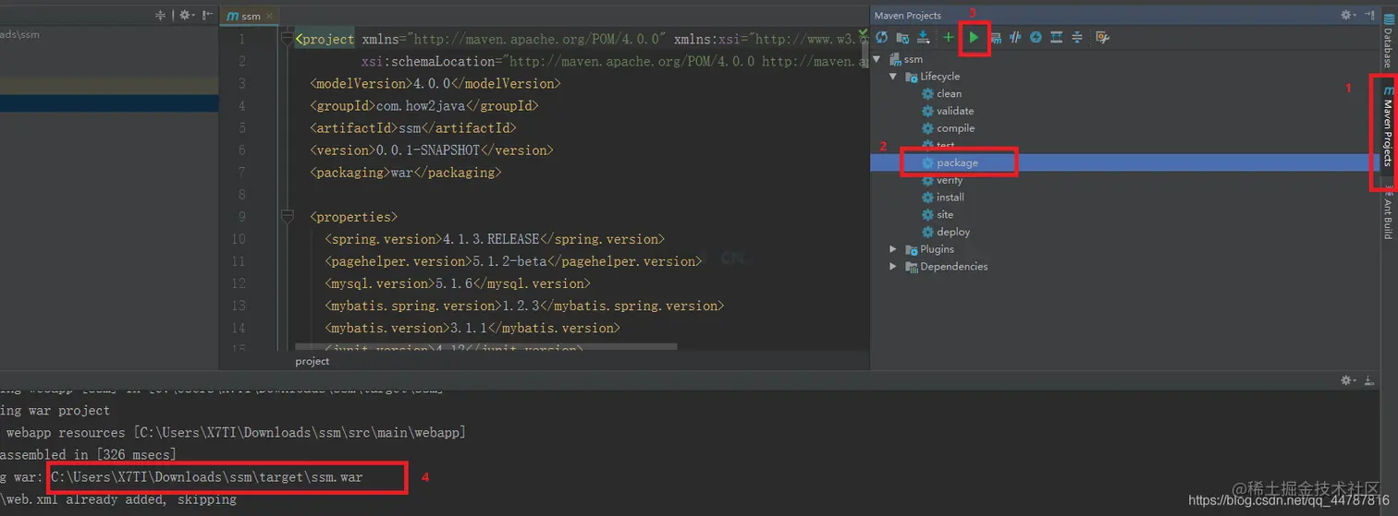Run the selected Maven build with green arrow
This screenshot has width=1398, height=516.
974,38
